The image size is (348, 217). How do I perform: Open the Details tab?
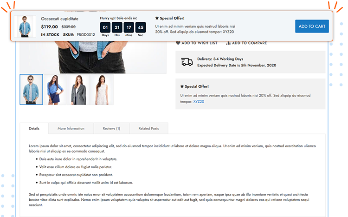(34, 129)
